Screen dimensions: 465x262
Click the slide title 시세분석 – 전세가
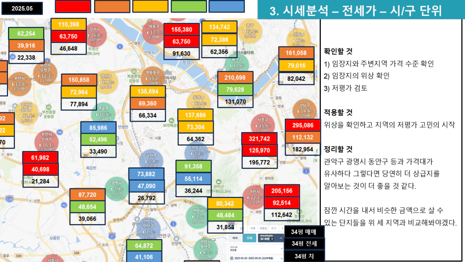(x=356, y=11)
